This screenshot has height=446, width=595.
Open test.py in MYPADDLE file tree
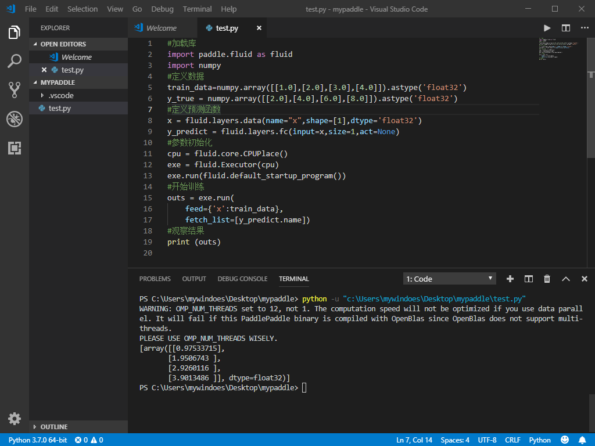(x=78, y=108)
